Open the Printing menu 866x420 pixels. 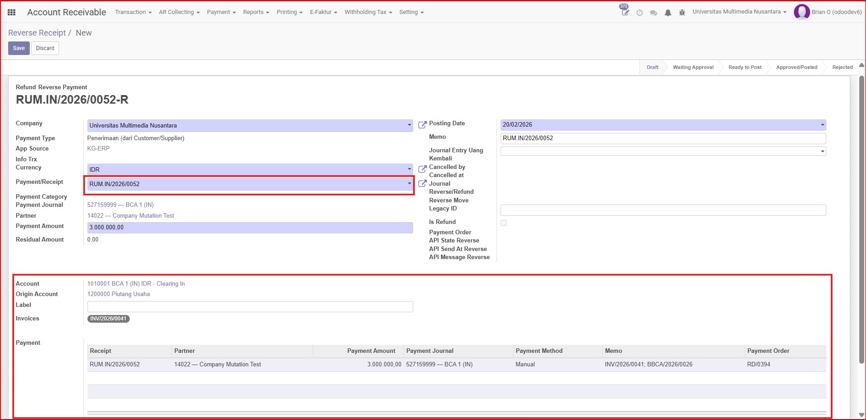click(289, 12)
